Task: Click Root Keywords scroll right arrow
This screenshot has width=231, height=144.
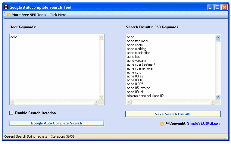Action: coord(96,102)
